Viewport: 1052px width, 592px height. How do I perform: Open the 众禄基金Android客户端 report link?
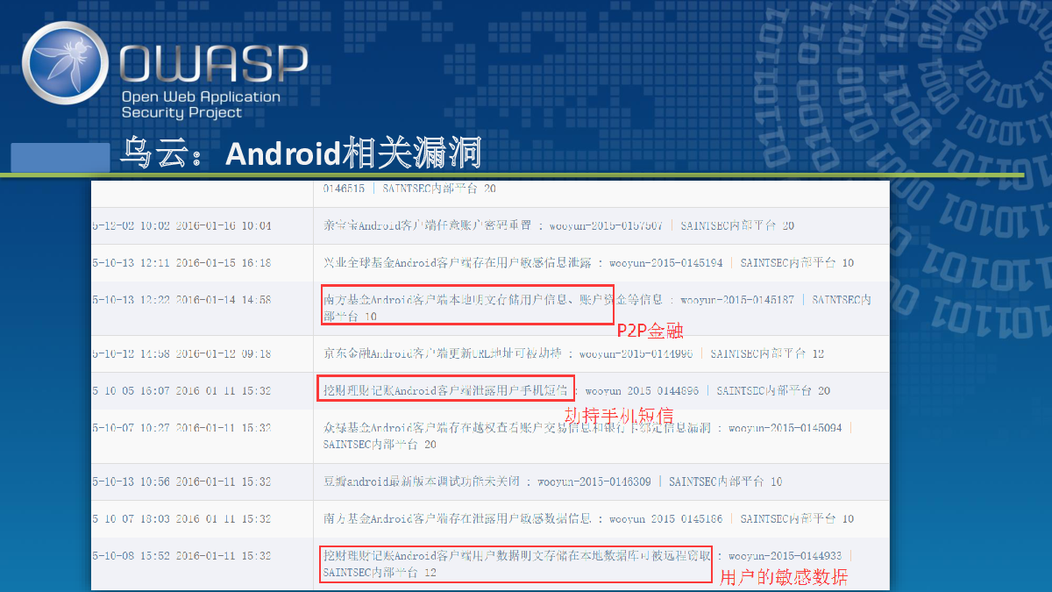pyautogui.click(x=517, y=427)
